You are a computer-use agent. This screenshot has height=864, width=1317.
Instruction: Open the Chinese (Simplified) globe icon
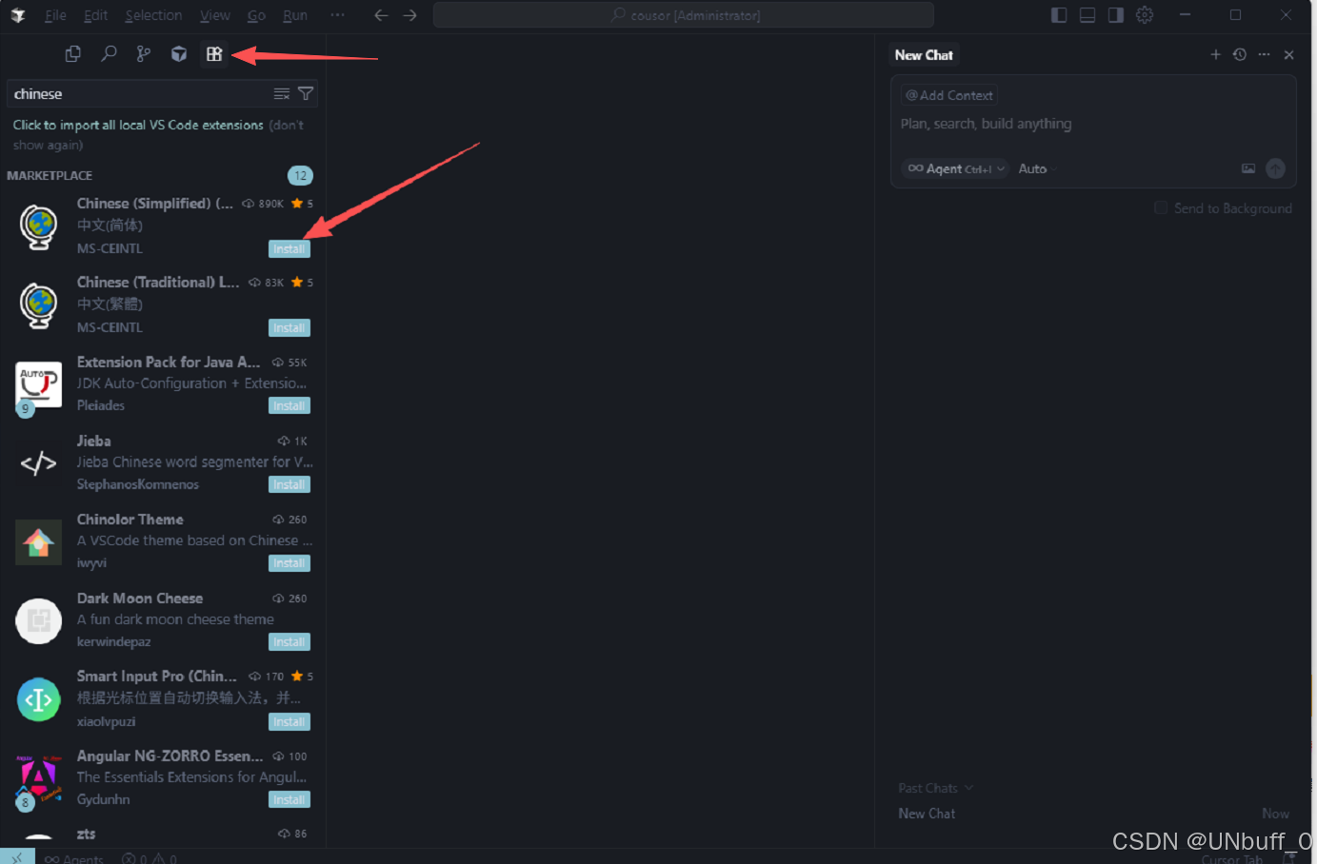pyautogui.click(x=39, y=227)
